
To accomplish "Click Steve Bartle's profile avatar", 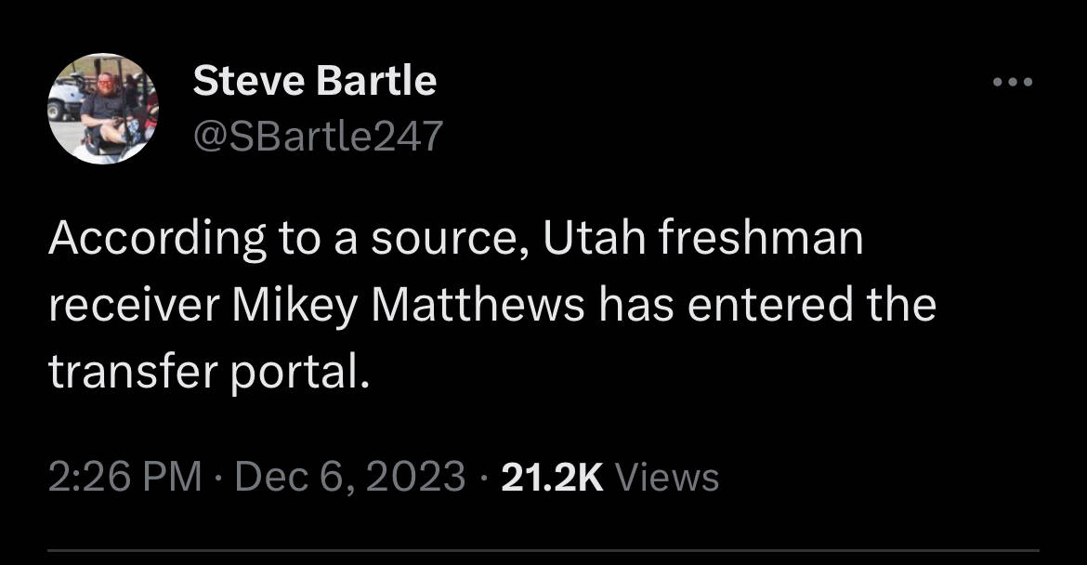I will tap(103, 109).
